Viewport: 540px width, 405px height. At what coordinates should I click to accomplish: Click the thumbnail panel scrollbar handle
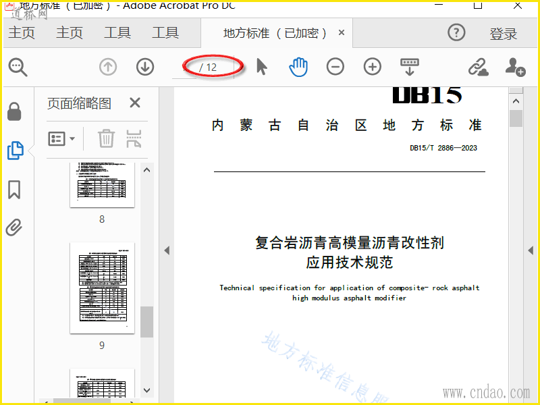click(146, 322)
